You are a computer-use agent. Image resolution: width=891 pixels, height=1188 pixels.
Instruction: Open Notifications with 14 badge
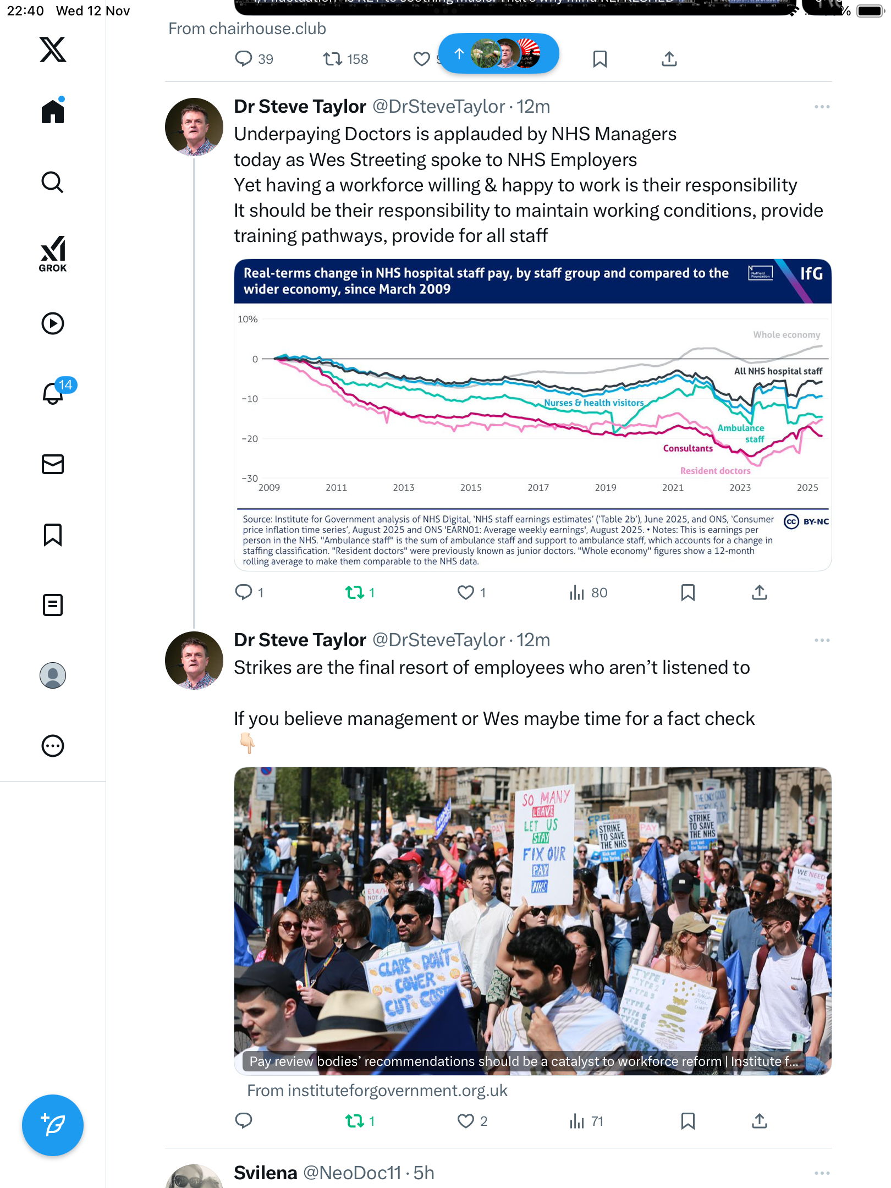tap(54, 393)
